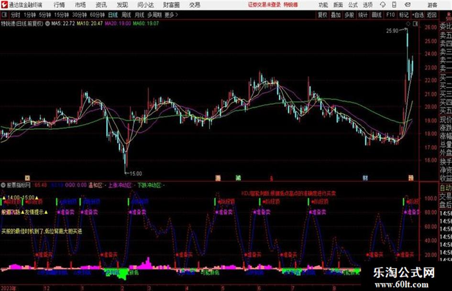Open the 资讯 menu
452x291 pixels.
(101, 5)
